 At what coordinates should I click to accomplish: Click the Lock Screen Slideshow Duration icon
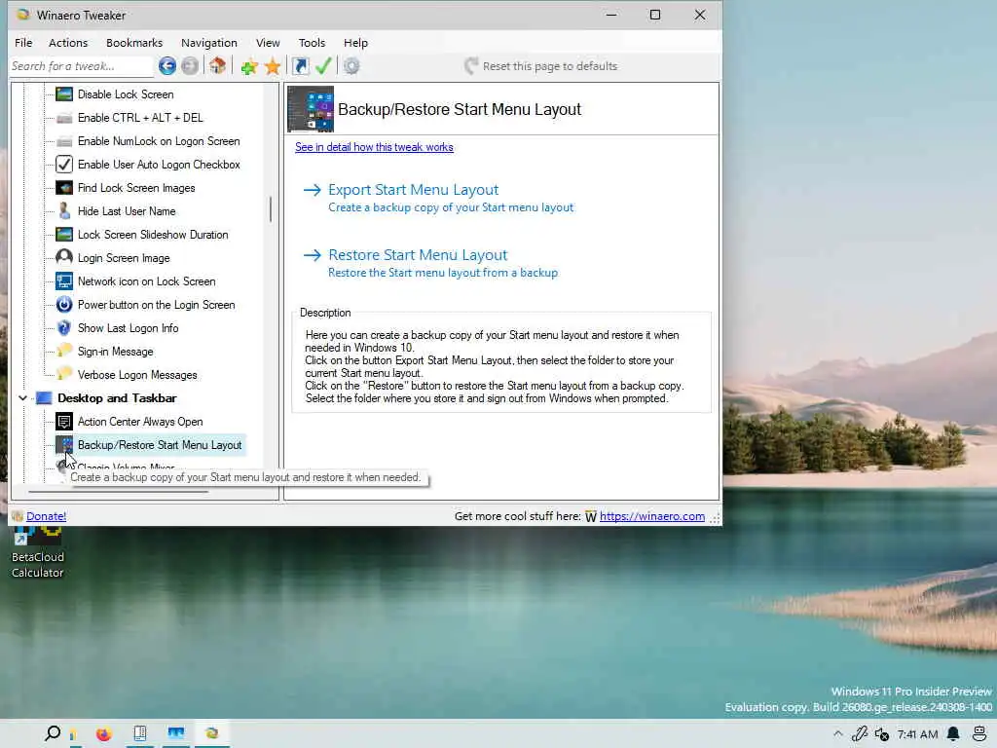[x=64, y=234]
